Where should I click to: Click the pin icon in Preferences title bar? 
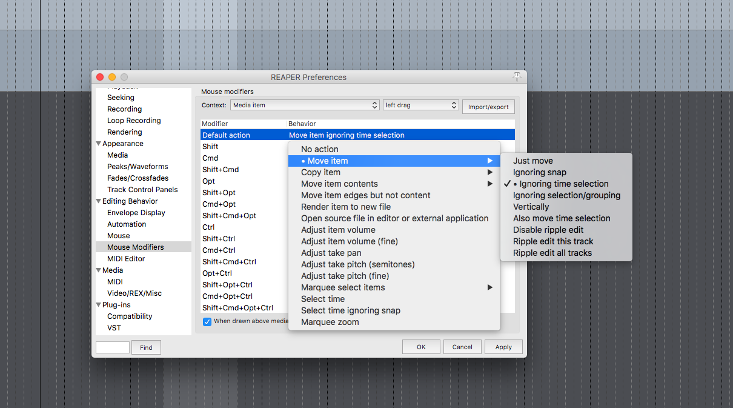click(517, 76)
